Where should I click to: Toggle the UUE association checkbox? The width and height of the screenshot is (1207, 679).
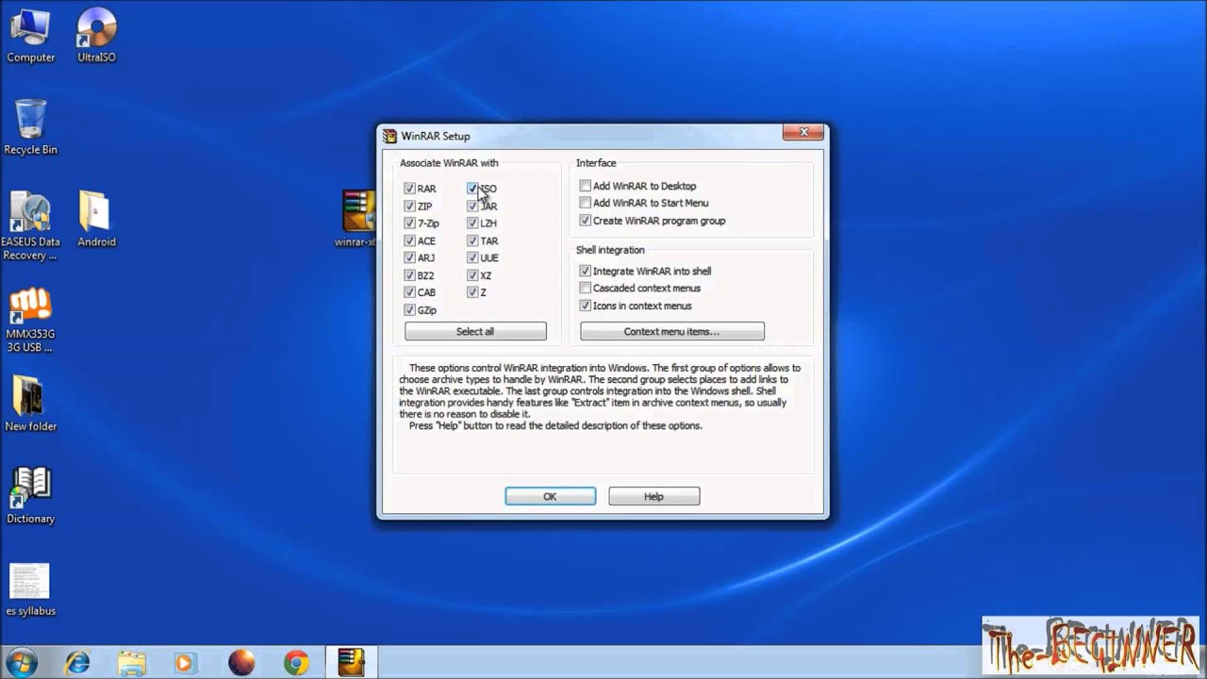(472, 257)
